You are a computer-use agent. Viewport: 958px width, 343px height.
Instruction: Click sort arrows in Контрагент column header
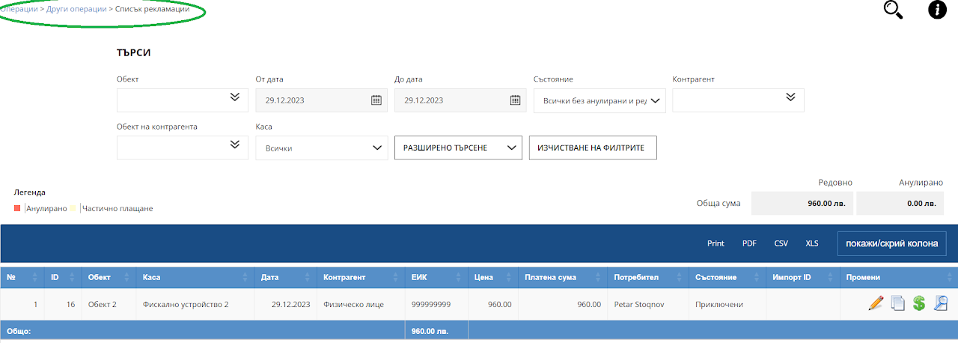[x=396, y=277]
